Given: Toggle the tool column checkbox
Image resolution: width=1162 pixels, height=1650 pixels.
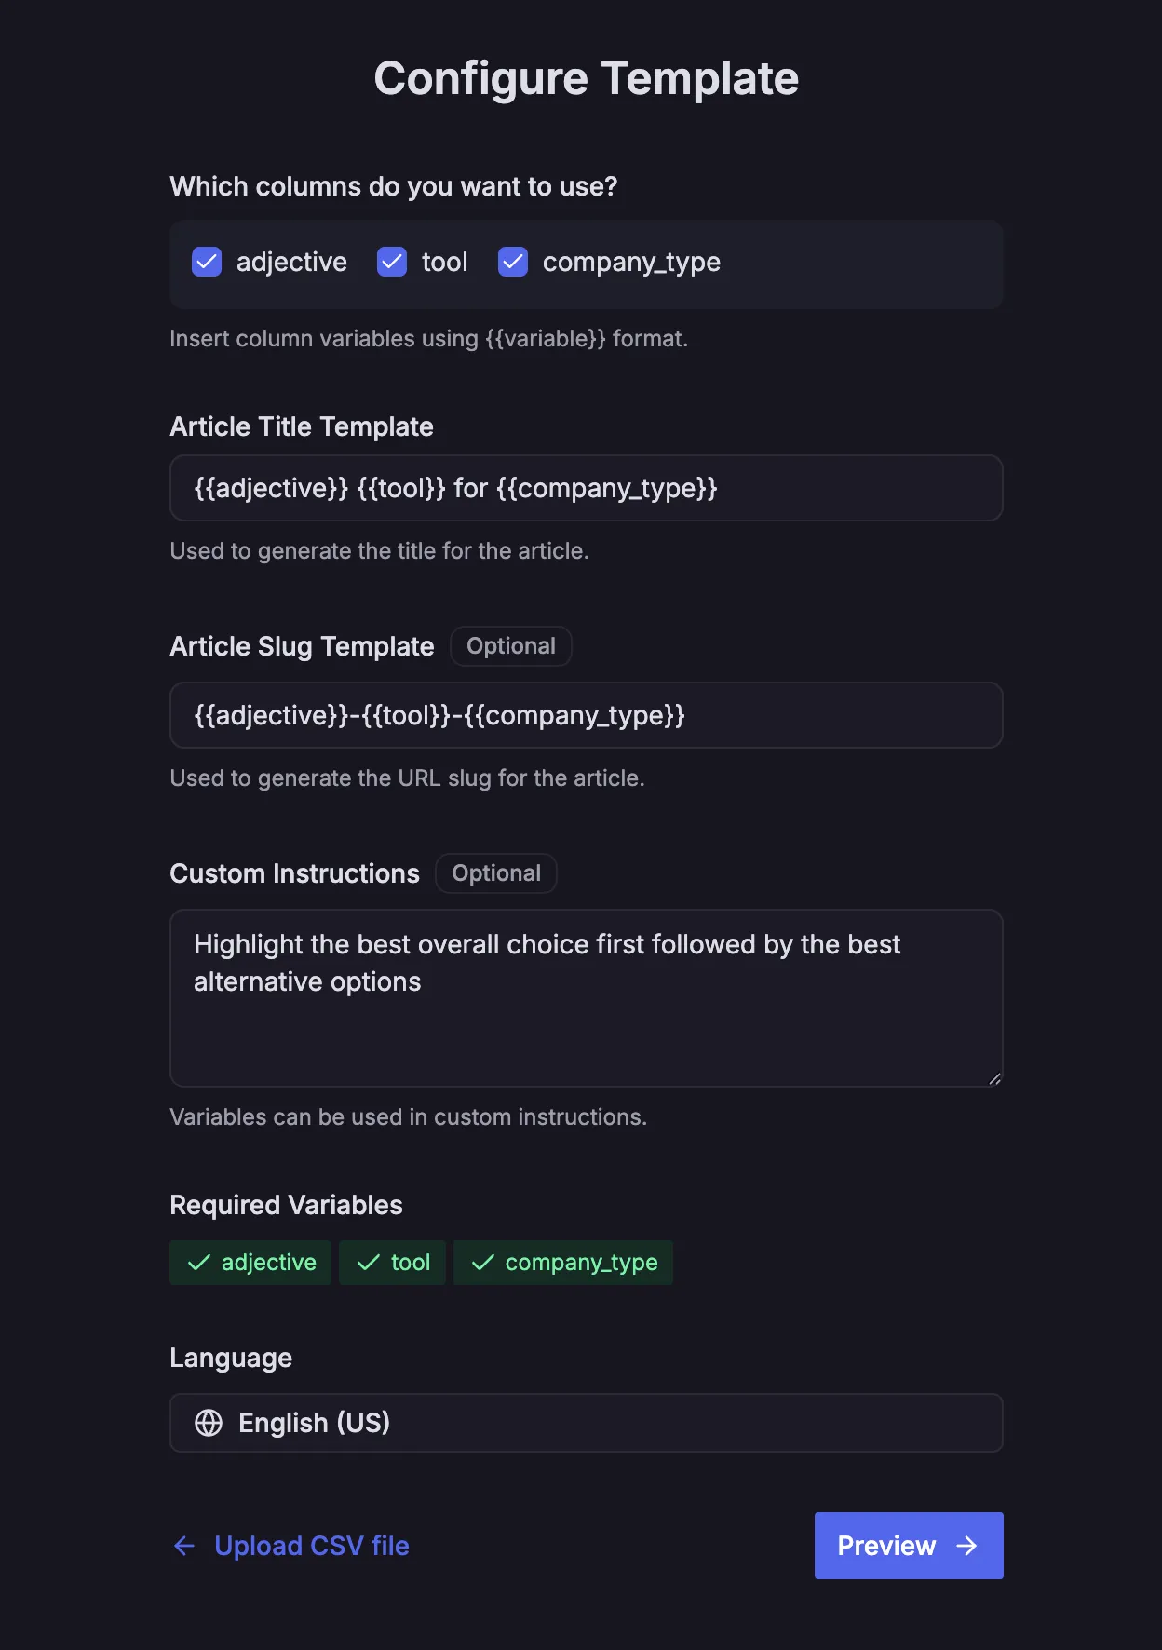Looking at the screenshot, I should coord(392,263).
